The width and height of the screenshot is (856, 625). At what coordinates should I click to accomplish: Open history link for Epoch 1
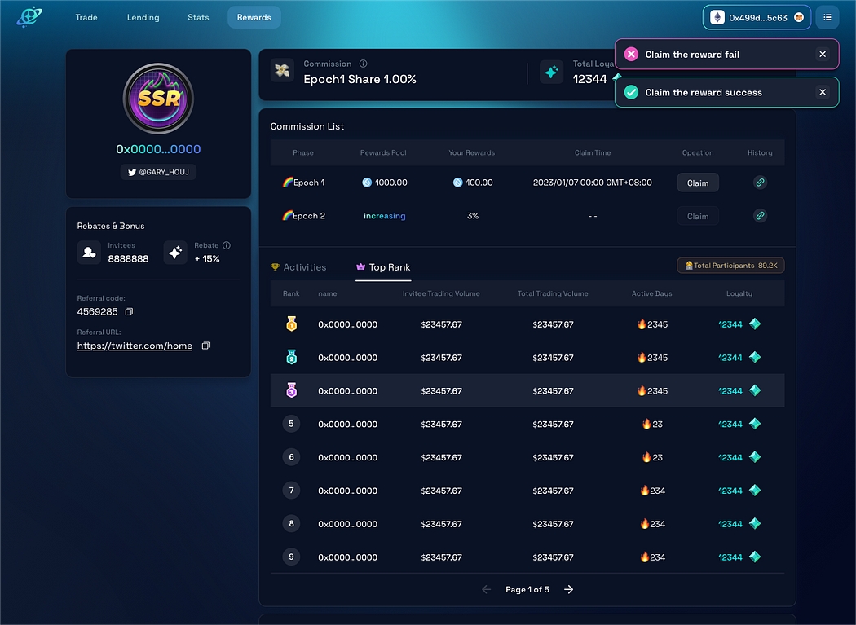pyautogui.click(x=760, y=183)
